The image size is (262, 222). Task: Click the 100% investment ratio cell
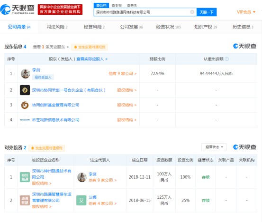[x=185, y=177]
